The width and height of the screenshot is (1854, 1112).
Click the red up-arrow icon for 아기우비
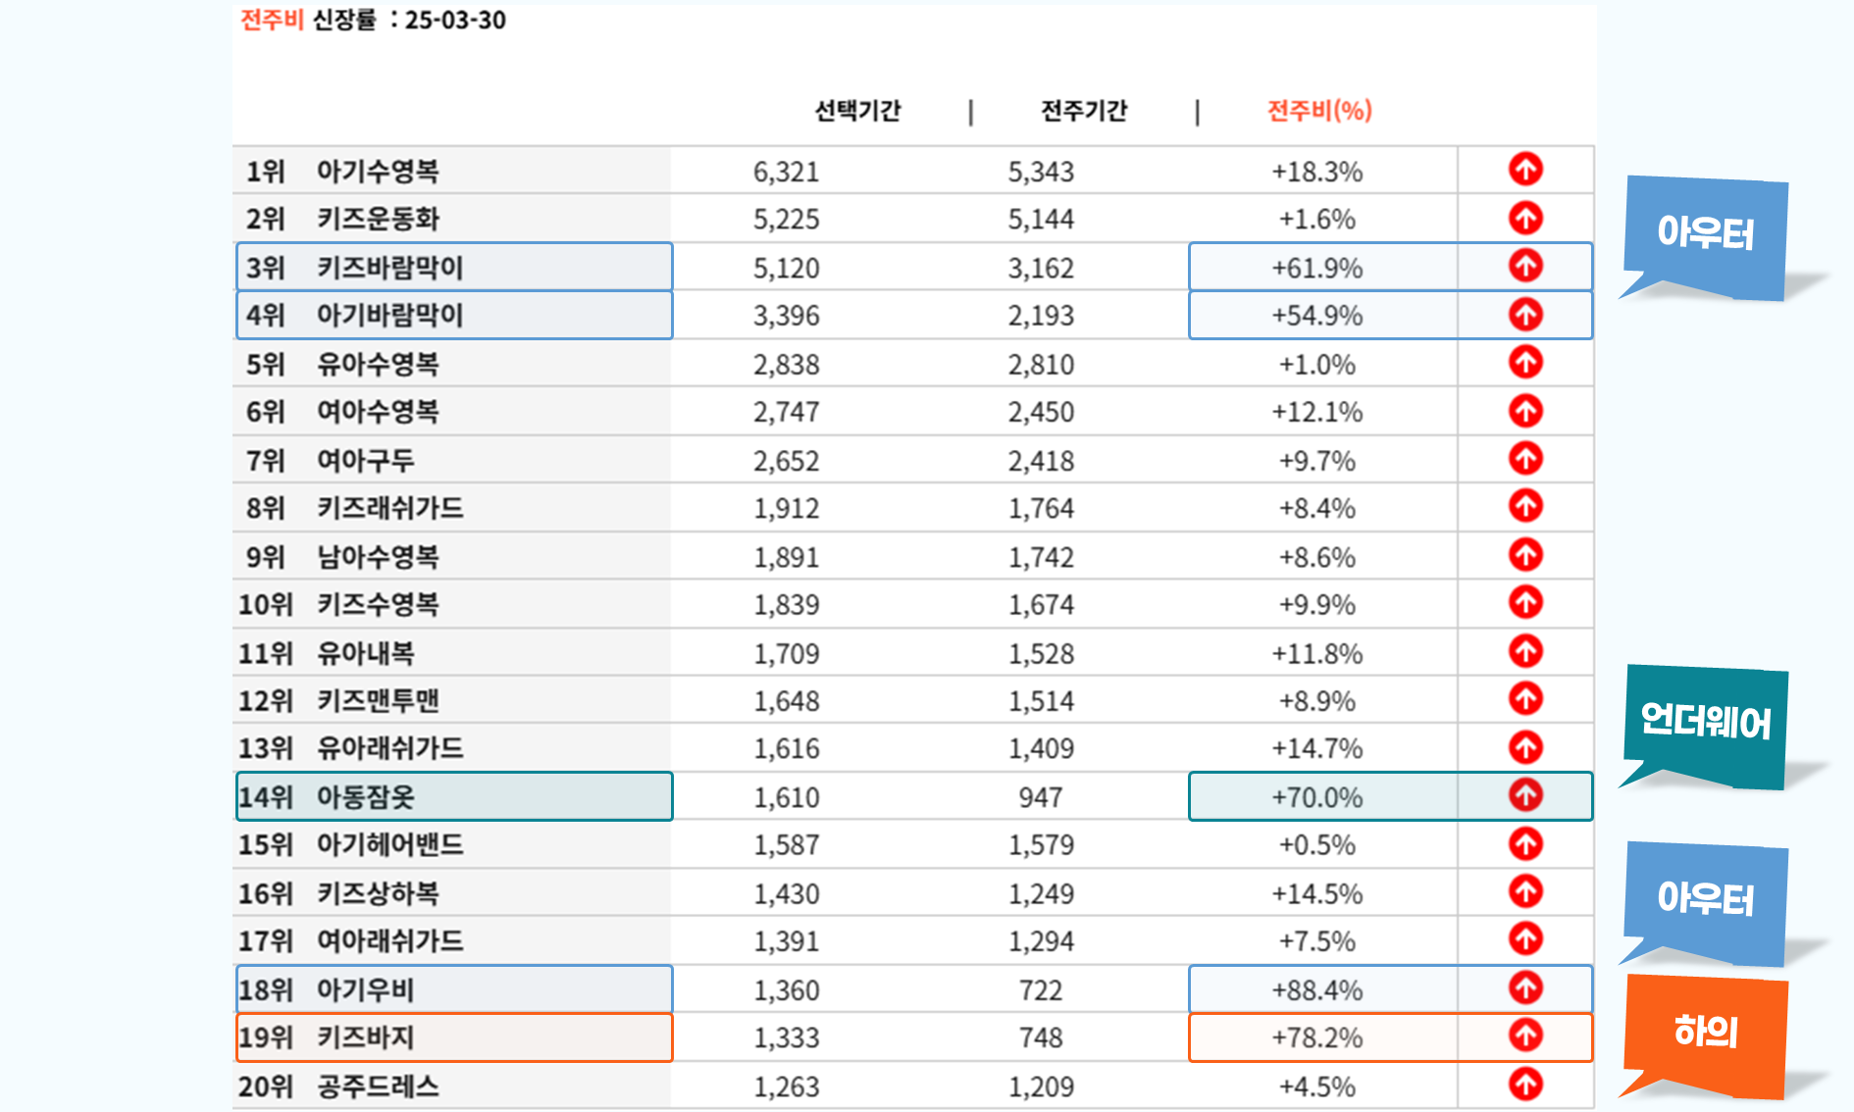[x=1525, y=988]
